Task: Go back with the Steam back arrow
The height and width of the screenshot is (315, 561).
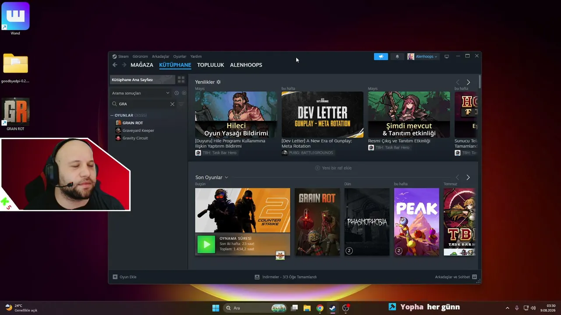Action: 115,65
